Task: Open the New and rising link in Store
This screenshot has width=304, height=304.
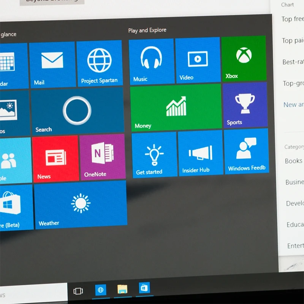Action: (294, 105)
